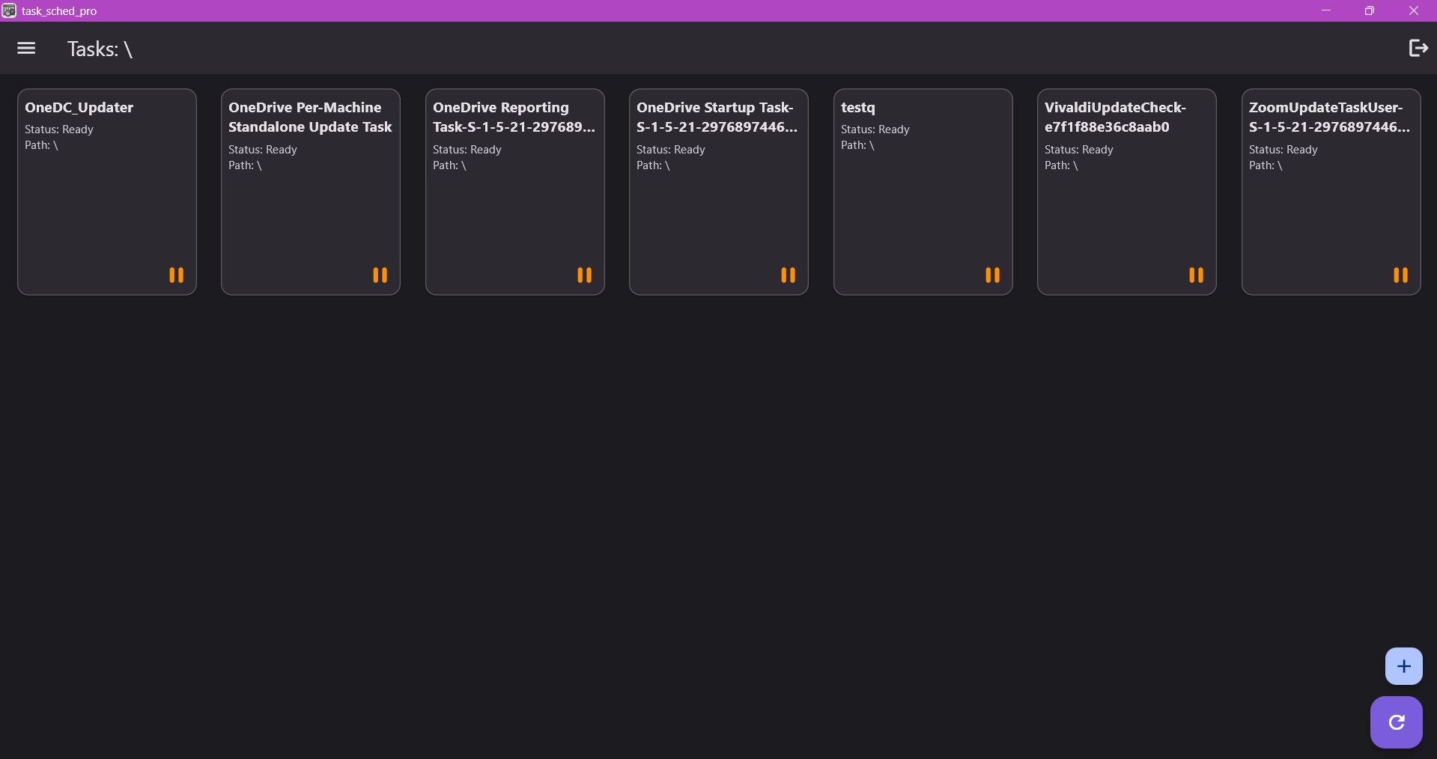Open the testq task card
The width and height of the screenshot is (1437, 759).
(x=923, y=192)
